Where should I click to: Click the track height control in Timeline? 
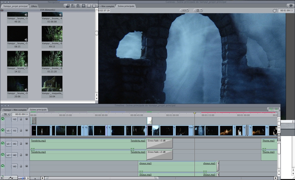(22, 178)
